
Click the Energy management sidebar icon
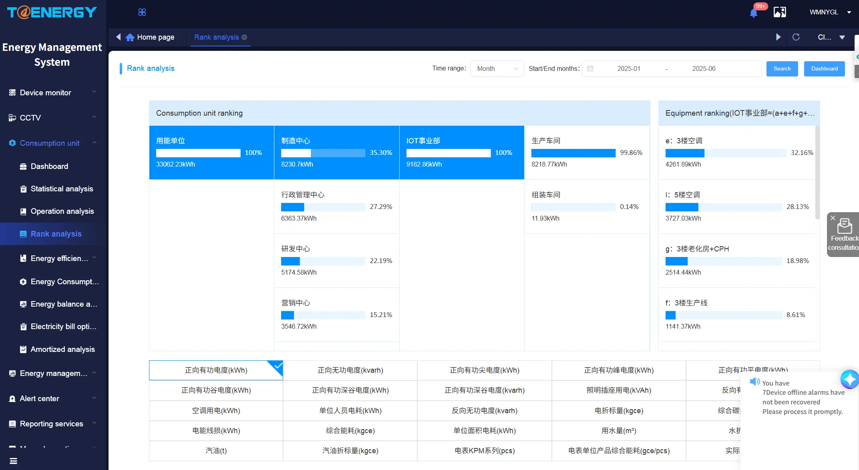[x=12, y=373]
